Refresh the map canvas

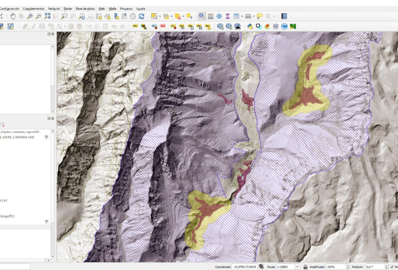pos(142,16)
